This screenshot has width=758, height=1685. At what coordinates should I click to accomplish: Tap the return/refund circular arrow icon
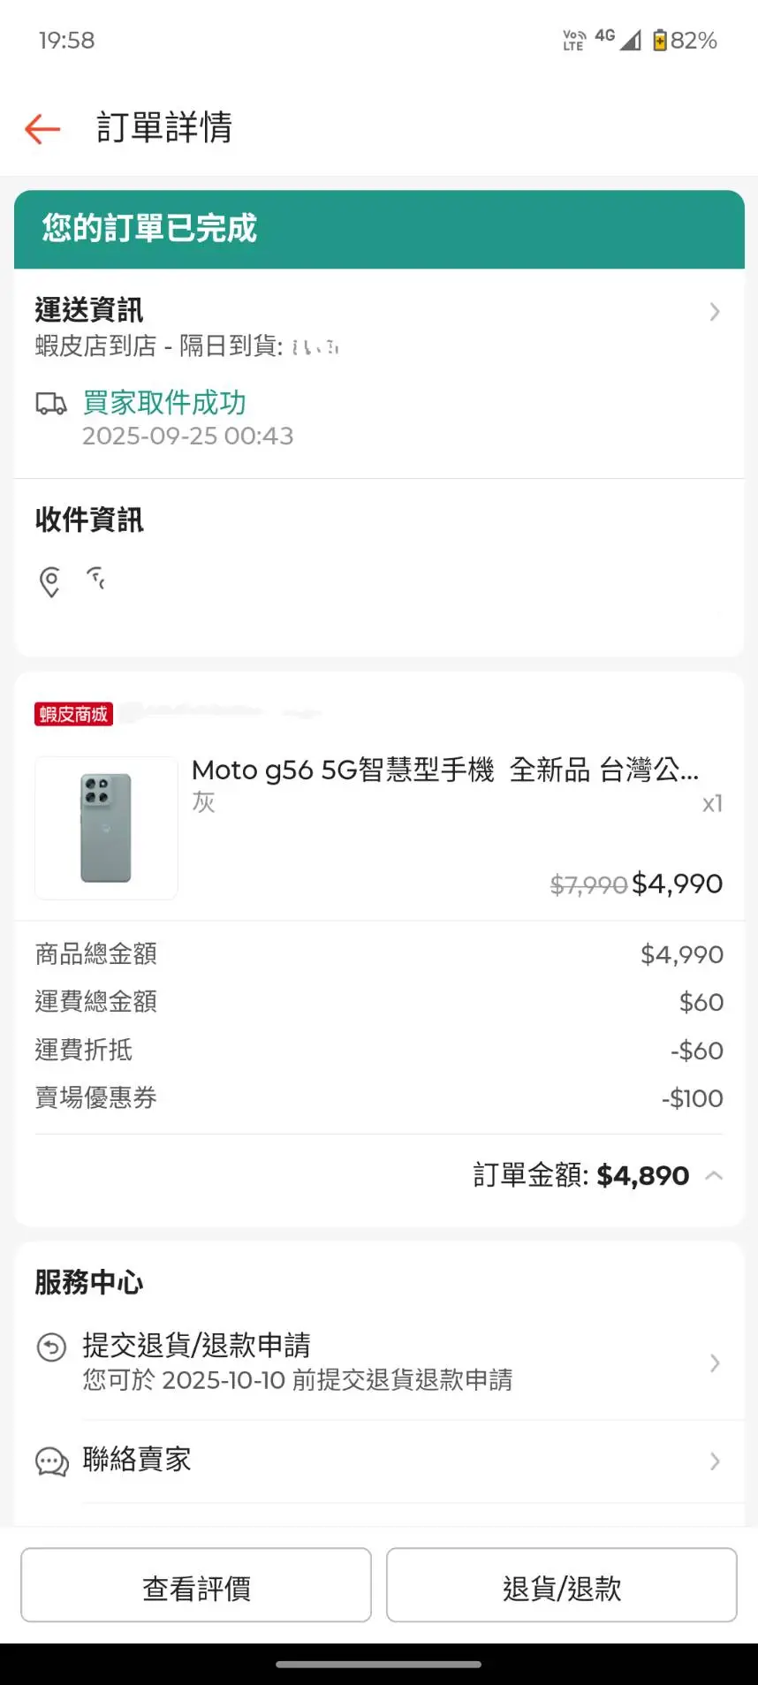click(51, 1347)
